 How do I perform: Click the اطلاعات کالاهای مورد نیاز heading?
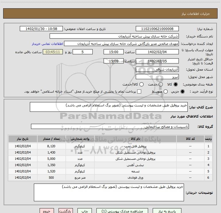(192, 116)
